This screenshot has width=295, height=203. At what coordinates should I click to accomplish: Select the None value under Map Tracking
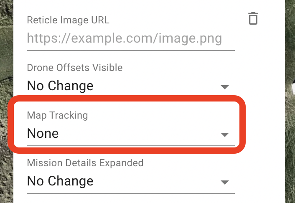(43, 133)
